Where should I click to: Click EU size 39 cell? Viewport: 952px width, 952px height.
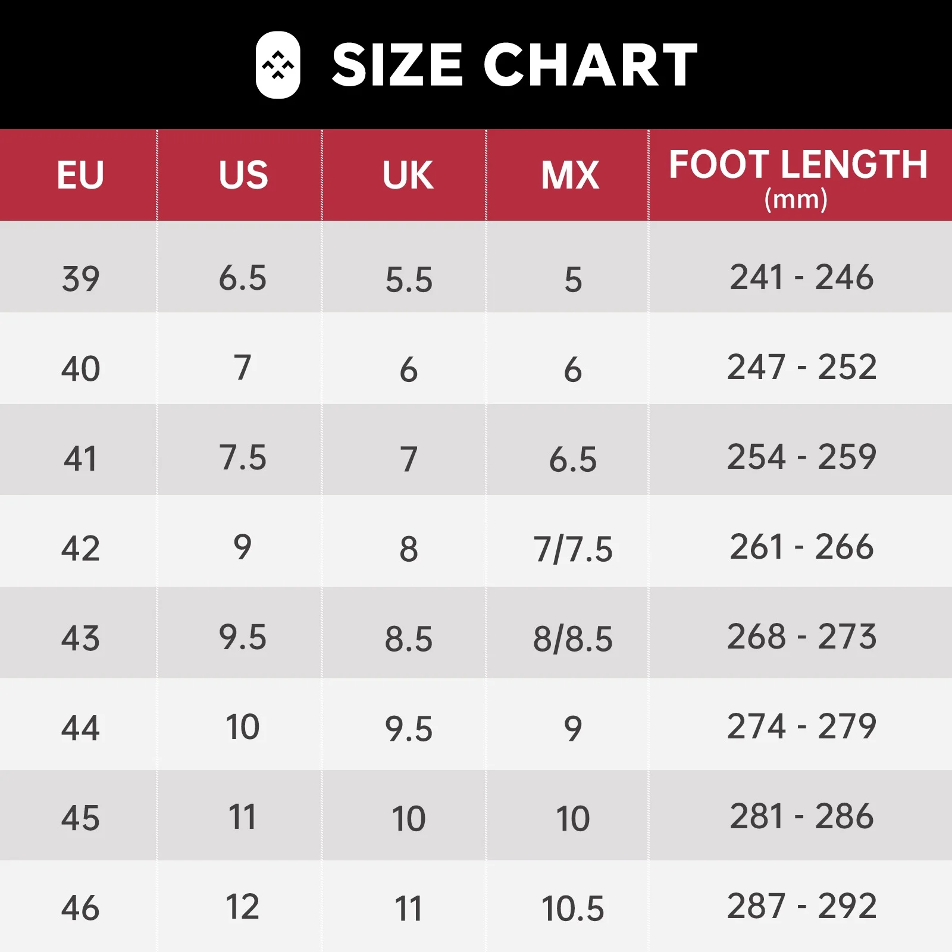[x=80, y=278]
